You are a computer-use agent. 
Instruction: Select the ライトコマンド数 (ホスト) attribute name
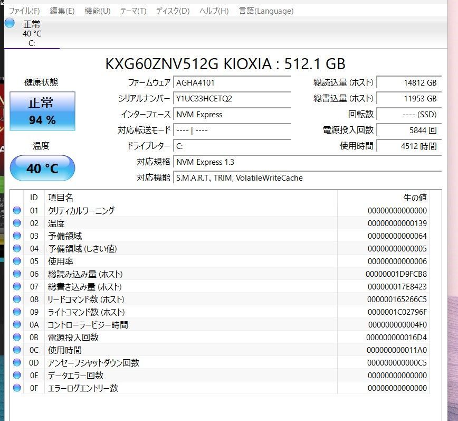pos(86,312)
